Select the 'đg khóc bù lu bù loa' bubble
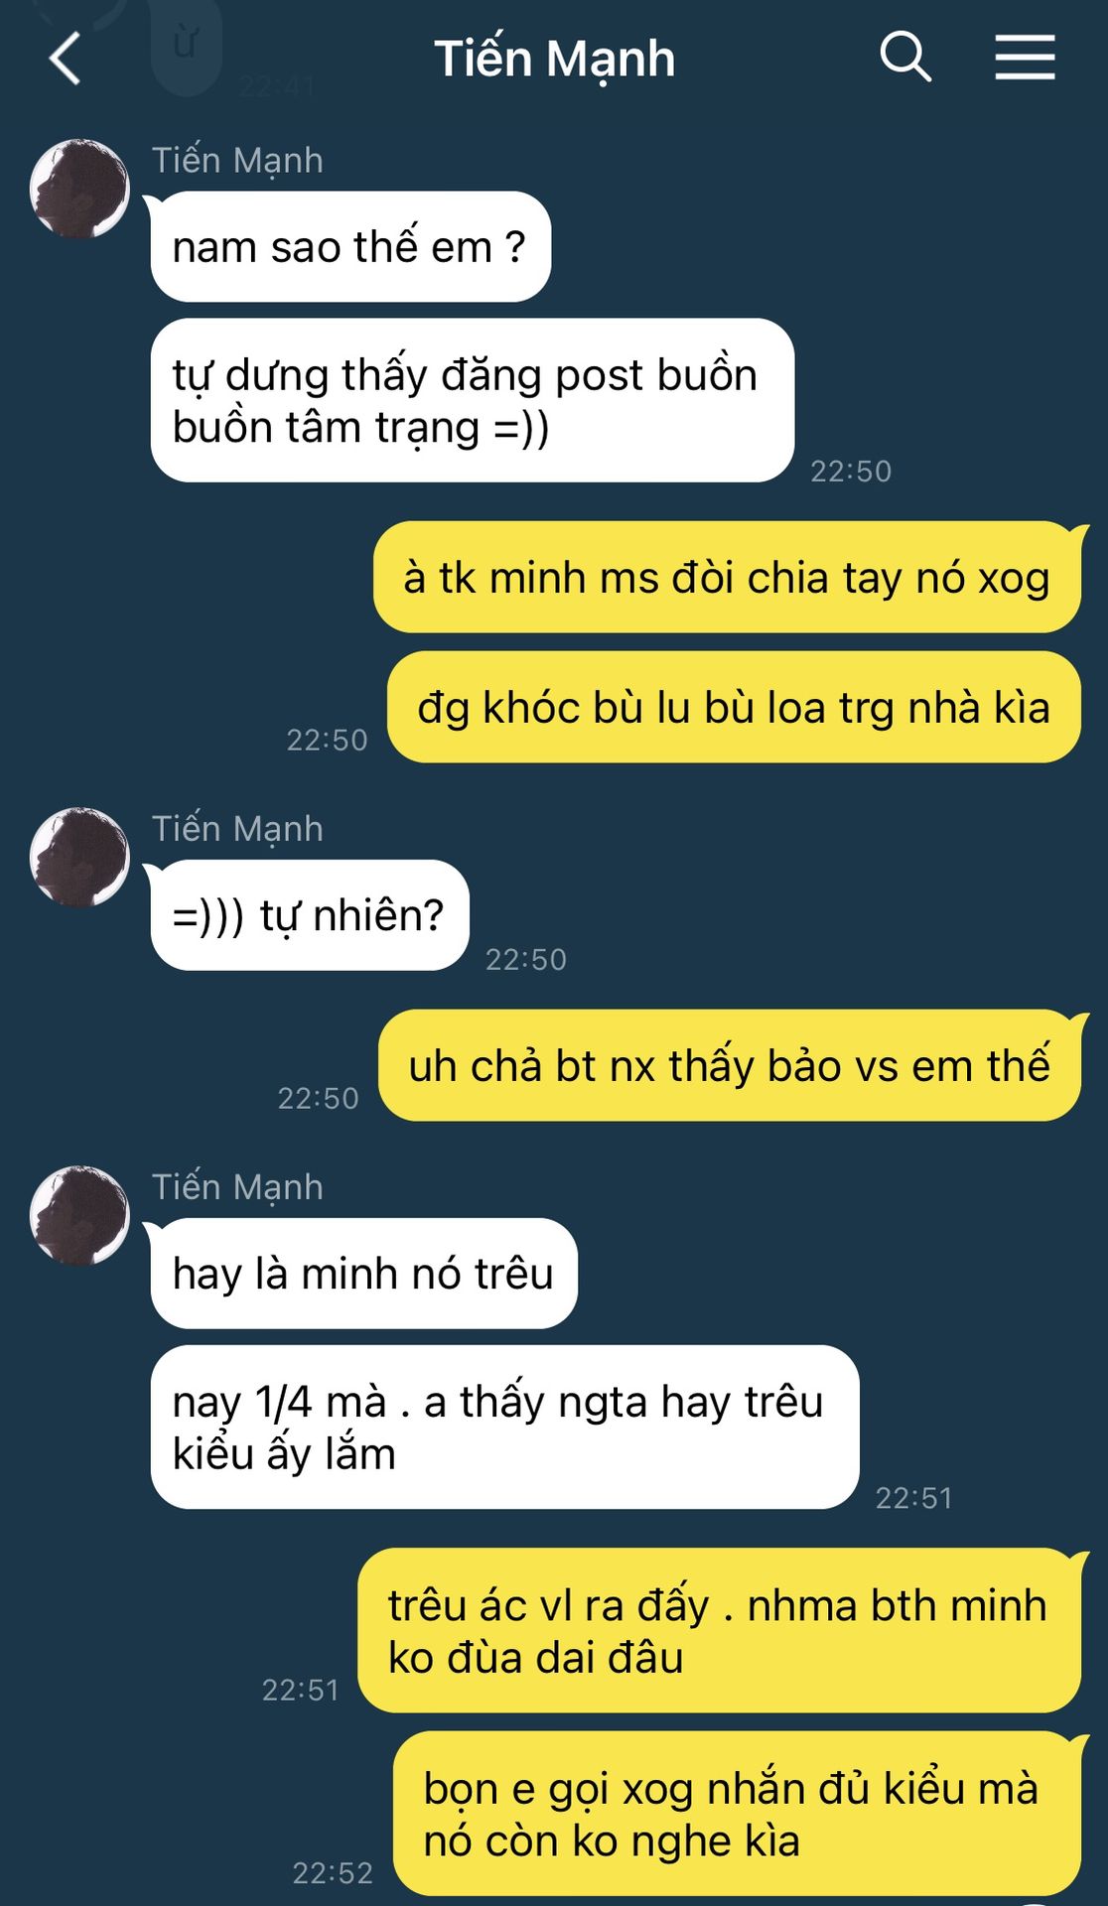 click(734, 707)
